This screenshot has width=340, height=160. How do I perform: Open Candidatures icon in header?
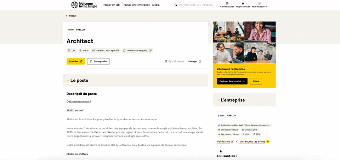tap(227, 3)
